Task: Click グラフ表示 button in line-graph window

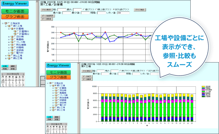Action: pos(47,10)
